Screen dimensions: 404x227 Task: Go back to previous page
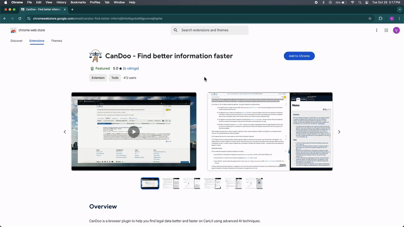(5, 19)
